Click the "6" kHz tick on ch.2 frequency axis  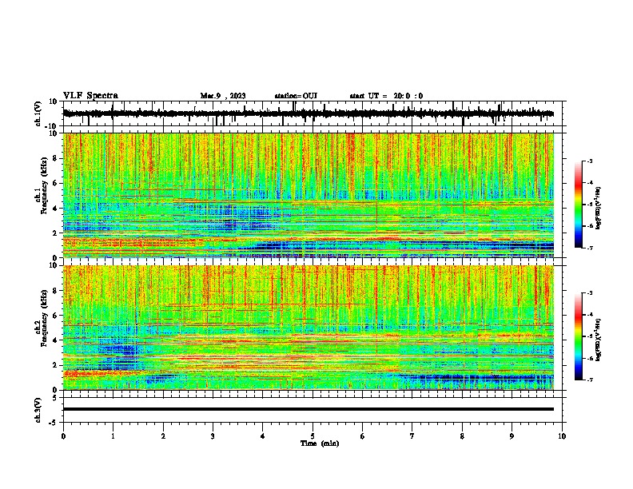click(x=55, y=316)
